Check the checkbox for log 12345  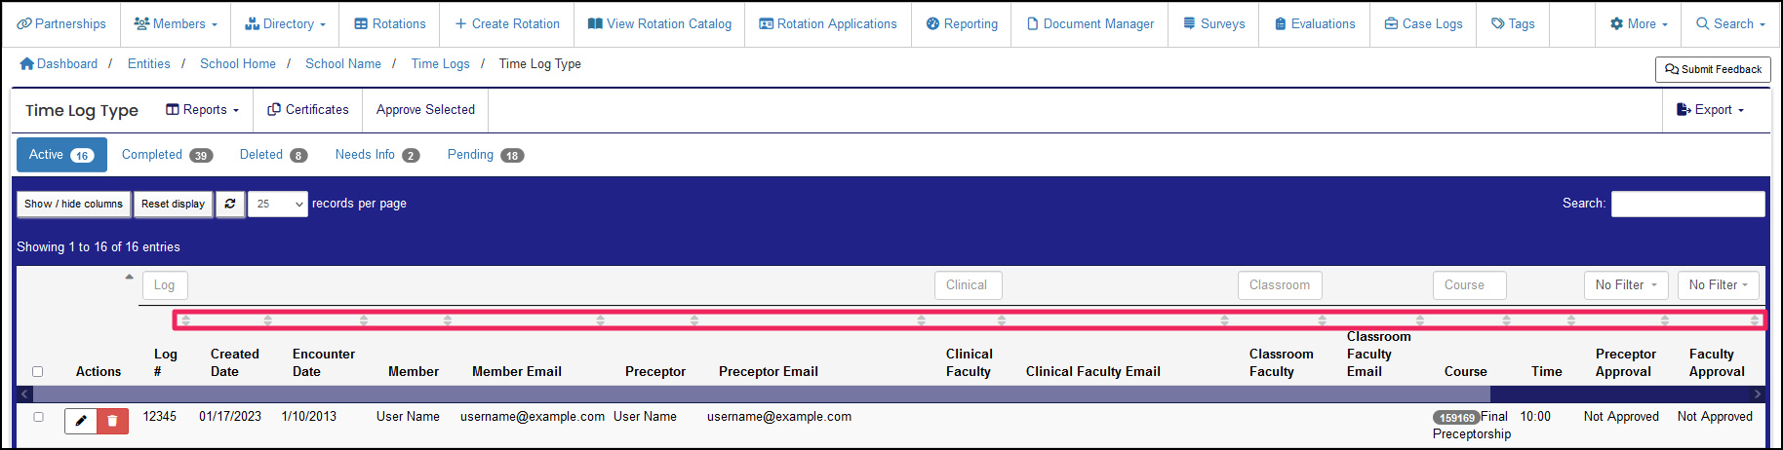click(38, 417)
